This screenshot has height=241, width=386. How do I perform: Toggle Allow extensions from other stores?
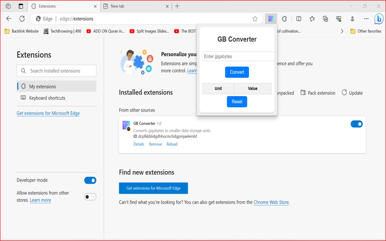[x=90, y=197]
